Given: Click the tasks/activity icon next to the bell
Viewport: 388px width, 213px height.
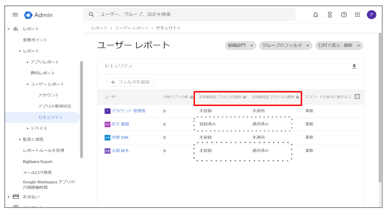Looking at the screenshot, I should (x=329, y=15).
